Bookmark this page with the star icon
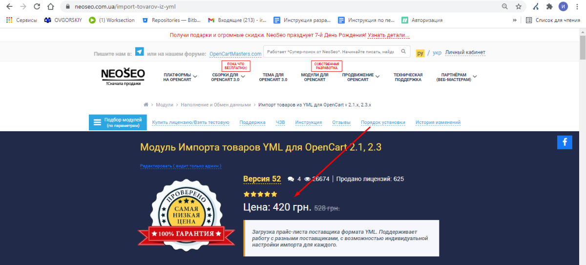586x265 pixels. point(519,7)
